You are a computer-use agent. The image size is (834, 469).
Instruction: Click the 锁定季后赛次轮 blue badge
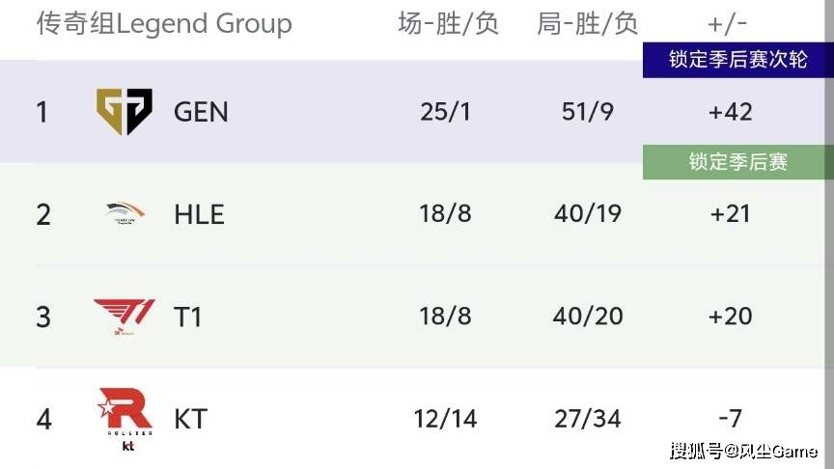point(737,60)
